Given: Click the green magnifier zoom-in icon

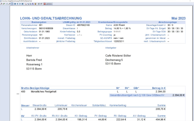Looking at the screenshot, I should 4,4.
